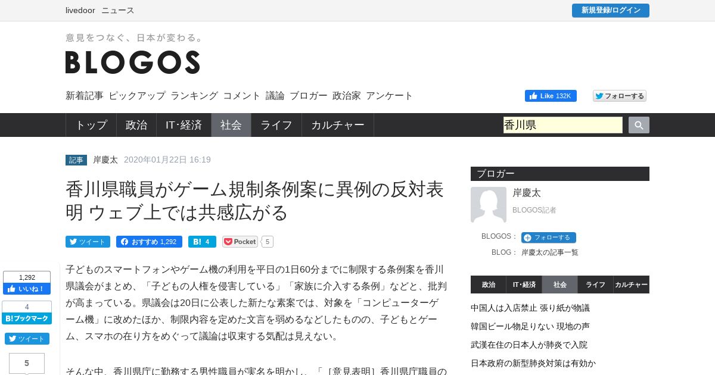Open 岸慶太 name in blogger panel

[527, 193]
